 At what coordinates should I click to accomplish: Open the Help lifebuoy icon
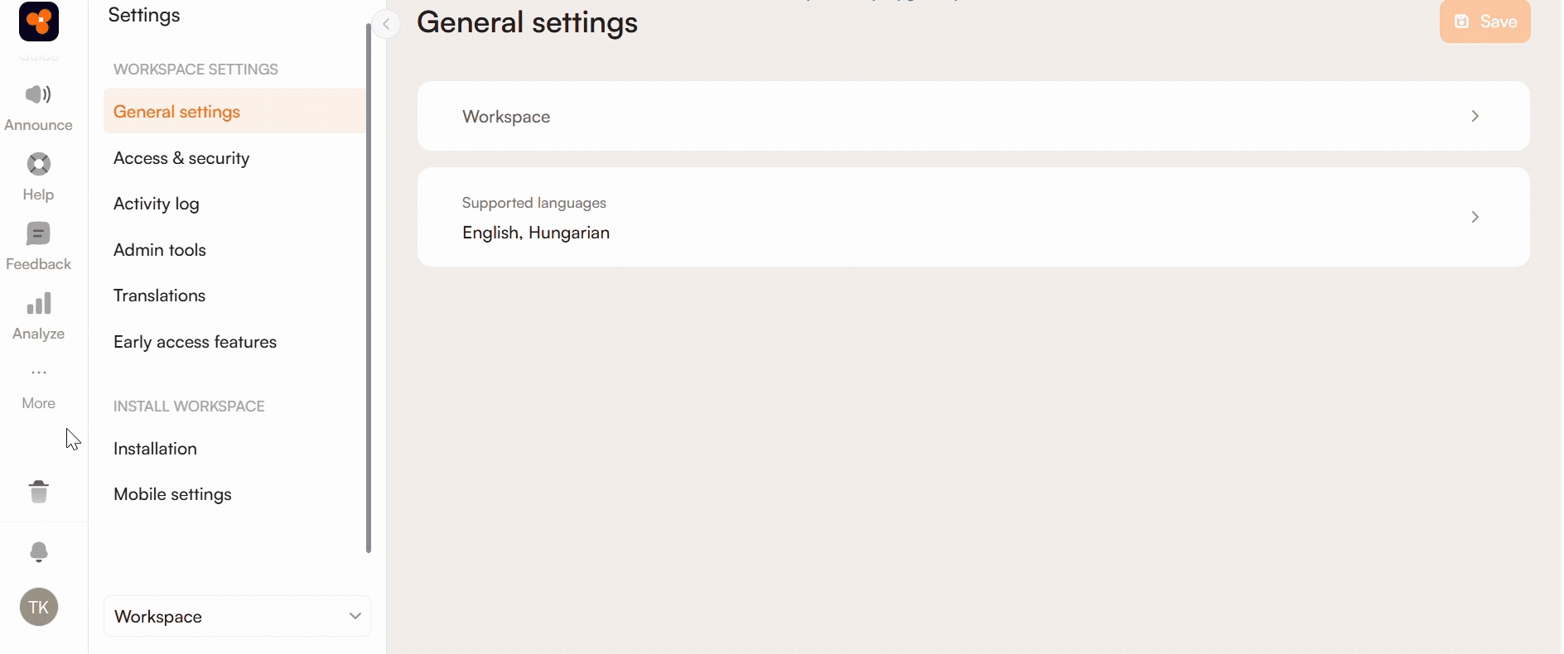pyautogui.click(x=38, y=165)
